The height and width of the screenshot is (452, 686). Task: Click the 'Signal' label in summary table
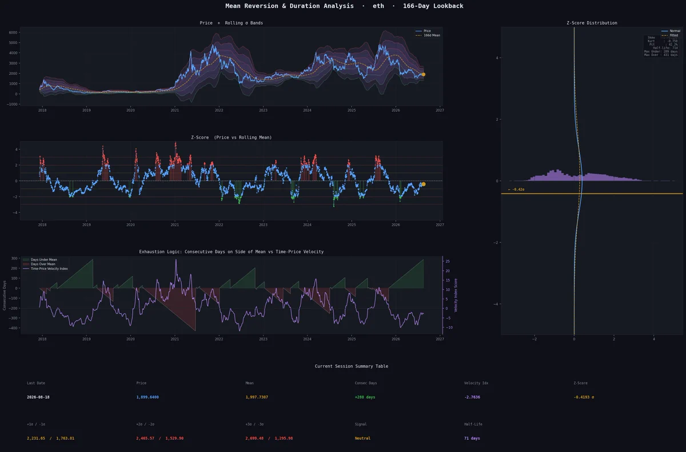click(x=361, y=424)
